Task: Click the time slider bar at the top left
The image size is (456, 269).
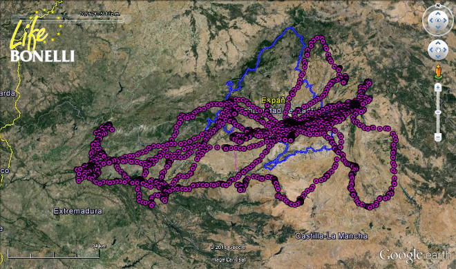Action: coord(68,20)
